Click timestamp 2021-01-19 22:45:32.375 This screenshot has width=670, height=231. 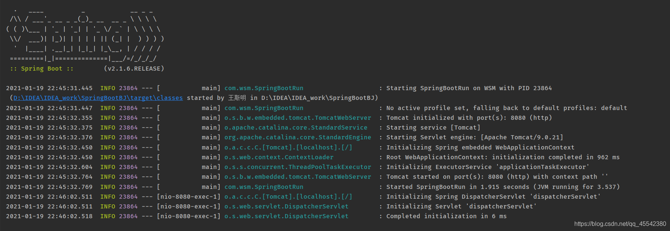pos(49,128)
